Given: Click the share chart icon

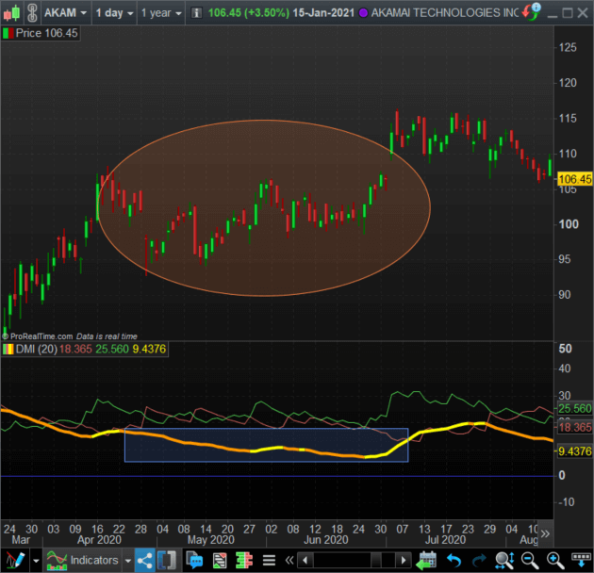Looking at the screenshot, I should tap(144, 560).
